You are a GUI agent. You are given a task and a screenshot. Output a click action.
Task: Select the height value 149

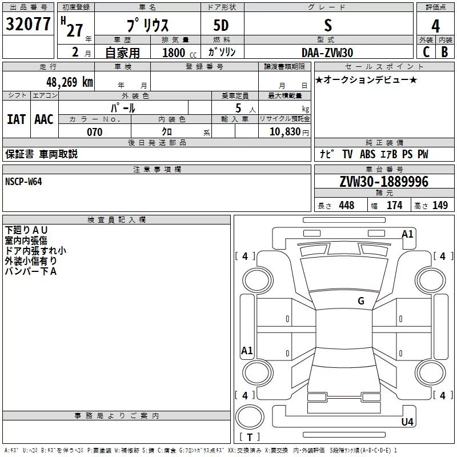tap(440, 205)
